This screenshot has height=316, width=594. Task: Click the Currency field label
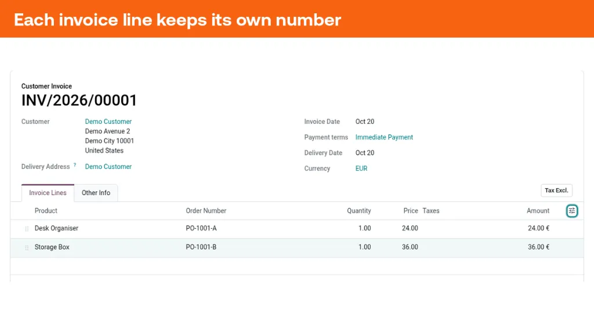click(317, 168)
